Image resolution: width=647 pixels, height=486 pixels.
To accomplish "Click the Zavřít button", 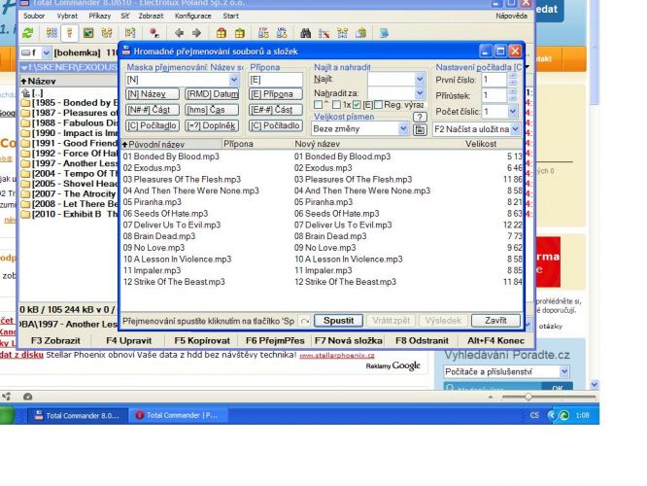I will (x=495, y=321).
